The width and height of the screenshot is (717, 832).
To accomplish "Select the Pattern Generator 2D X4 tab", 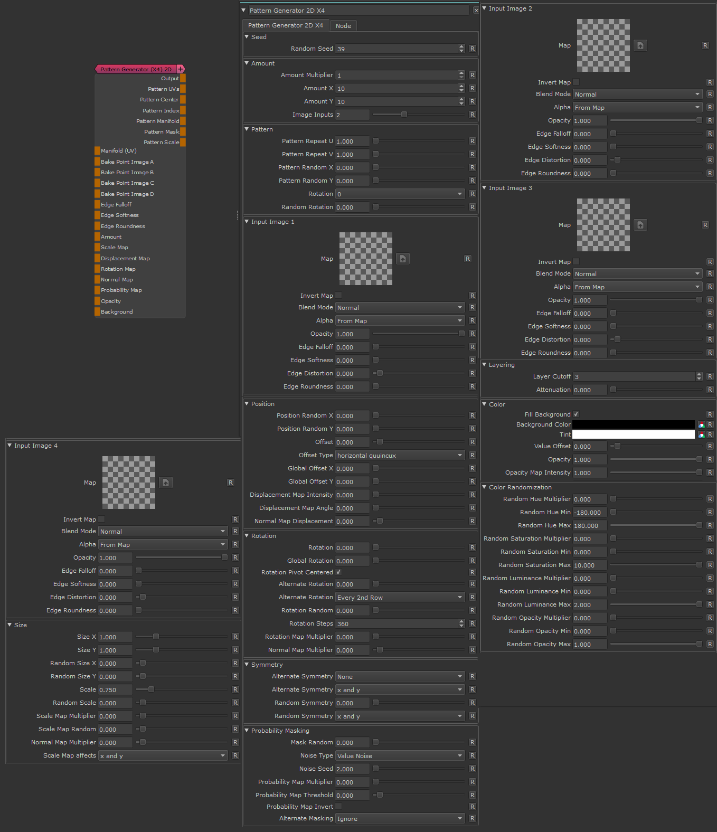I will point(286,25).
